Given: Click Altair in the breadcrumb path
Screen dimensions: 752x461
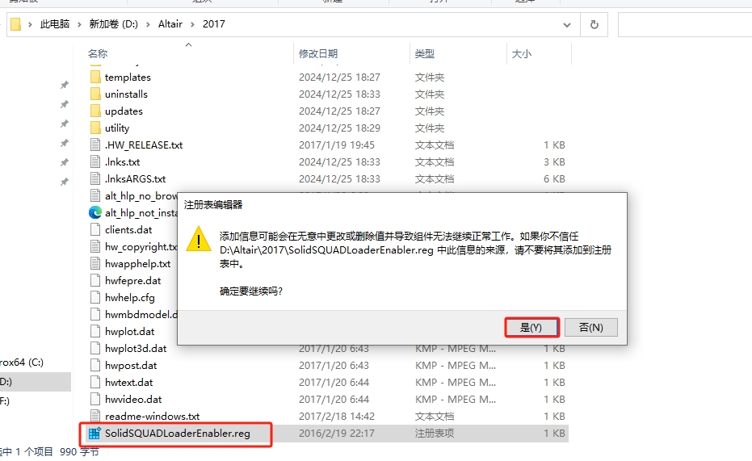Looking at the screenshot, I should click(170, 24).
